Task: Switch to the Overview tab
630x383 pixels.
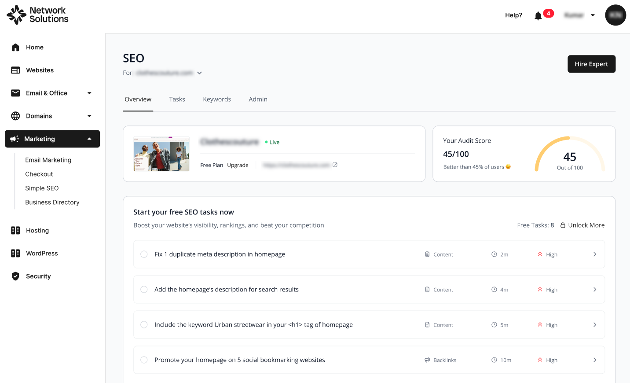Action: [x=138, y=99]
